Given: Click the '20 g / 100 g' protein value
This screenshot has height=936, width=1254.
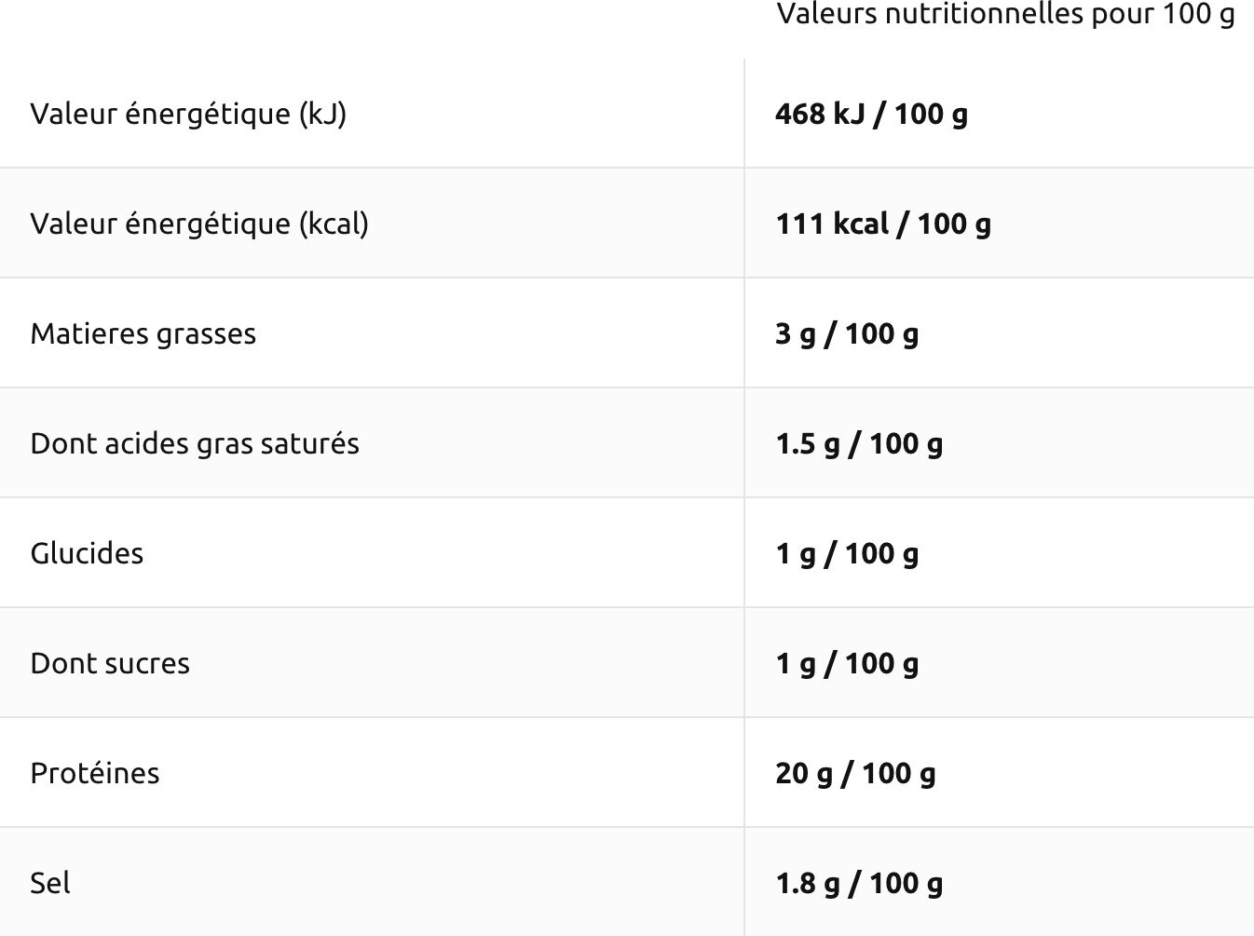Looking at the screenshot, I should click(855, 773).
